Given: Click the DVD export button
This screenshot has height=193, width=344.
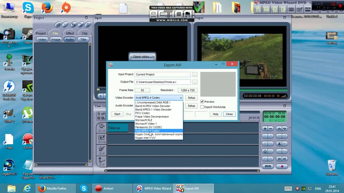Looking at the screenshot, I should tap(268, 166).
